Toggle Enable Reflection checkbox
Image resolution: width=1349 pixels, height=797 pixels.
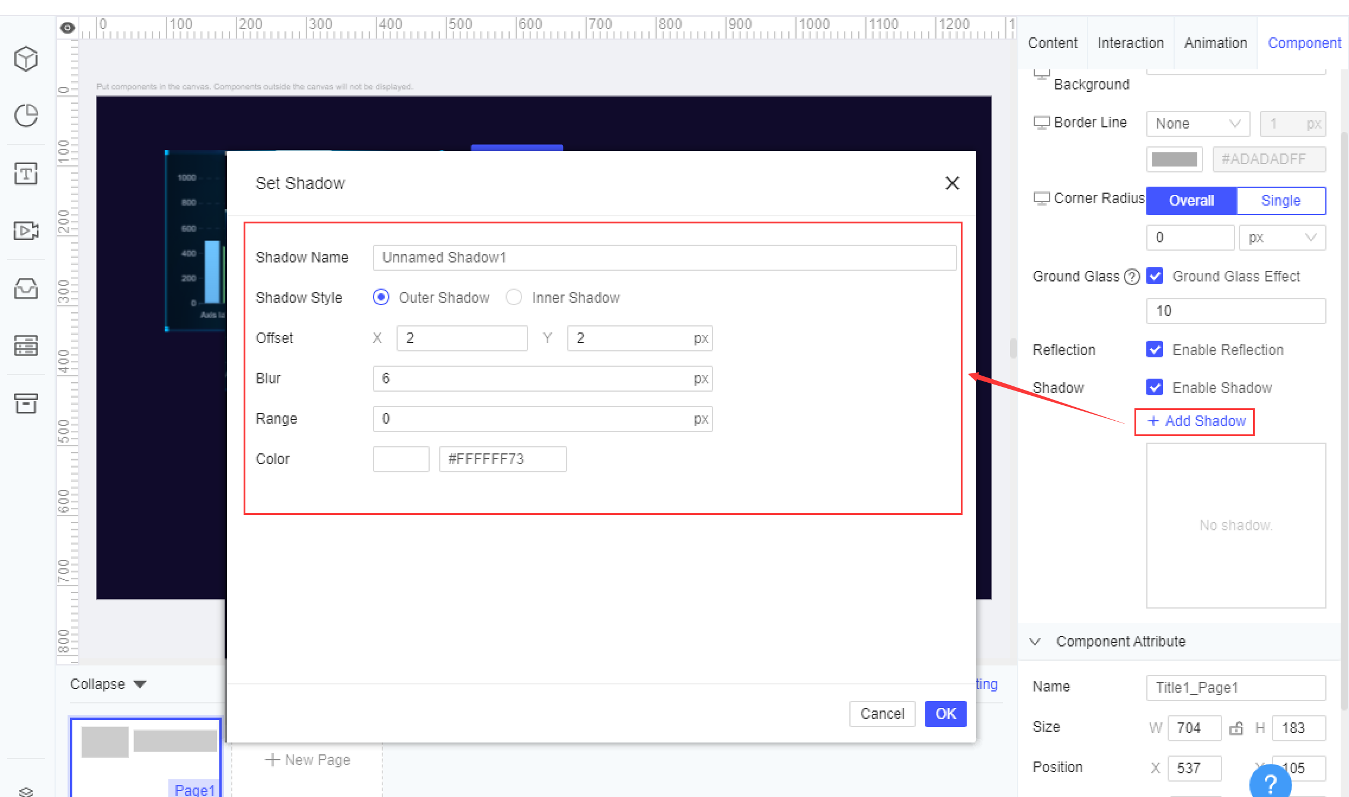click(x=1155, y=350)
